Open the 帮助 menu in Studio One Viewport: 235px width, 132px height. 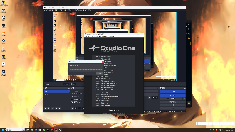coord(100,37)
